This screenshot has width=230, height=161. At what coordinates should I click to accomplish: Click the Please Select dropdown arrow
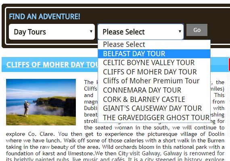(x=180, y=31)
